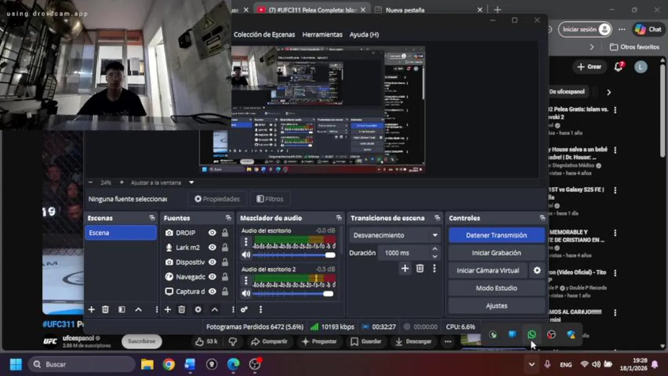Click the Suscribirse button on YouTube
The width and height of the screenshot is (668, 376).
[x=142, y=342]
